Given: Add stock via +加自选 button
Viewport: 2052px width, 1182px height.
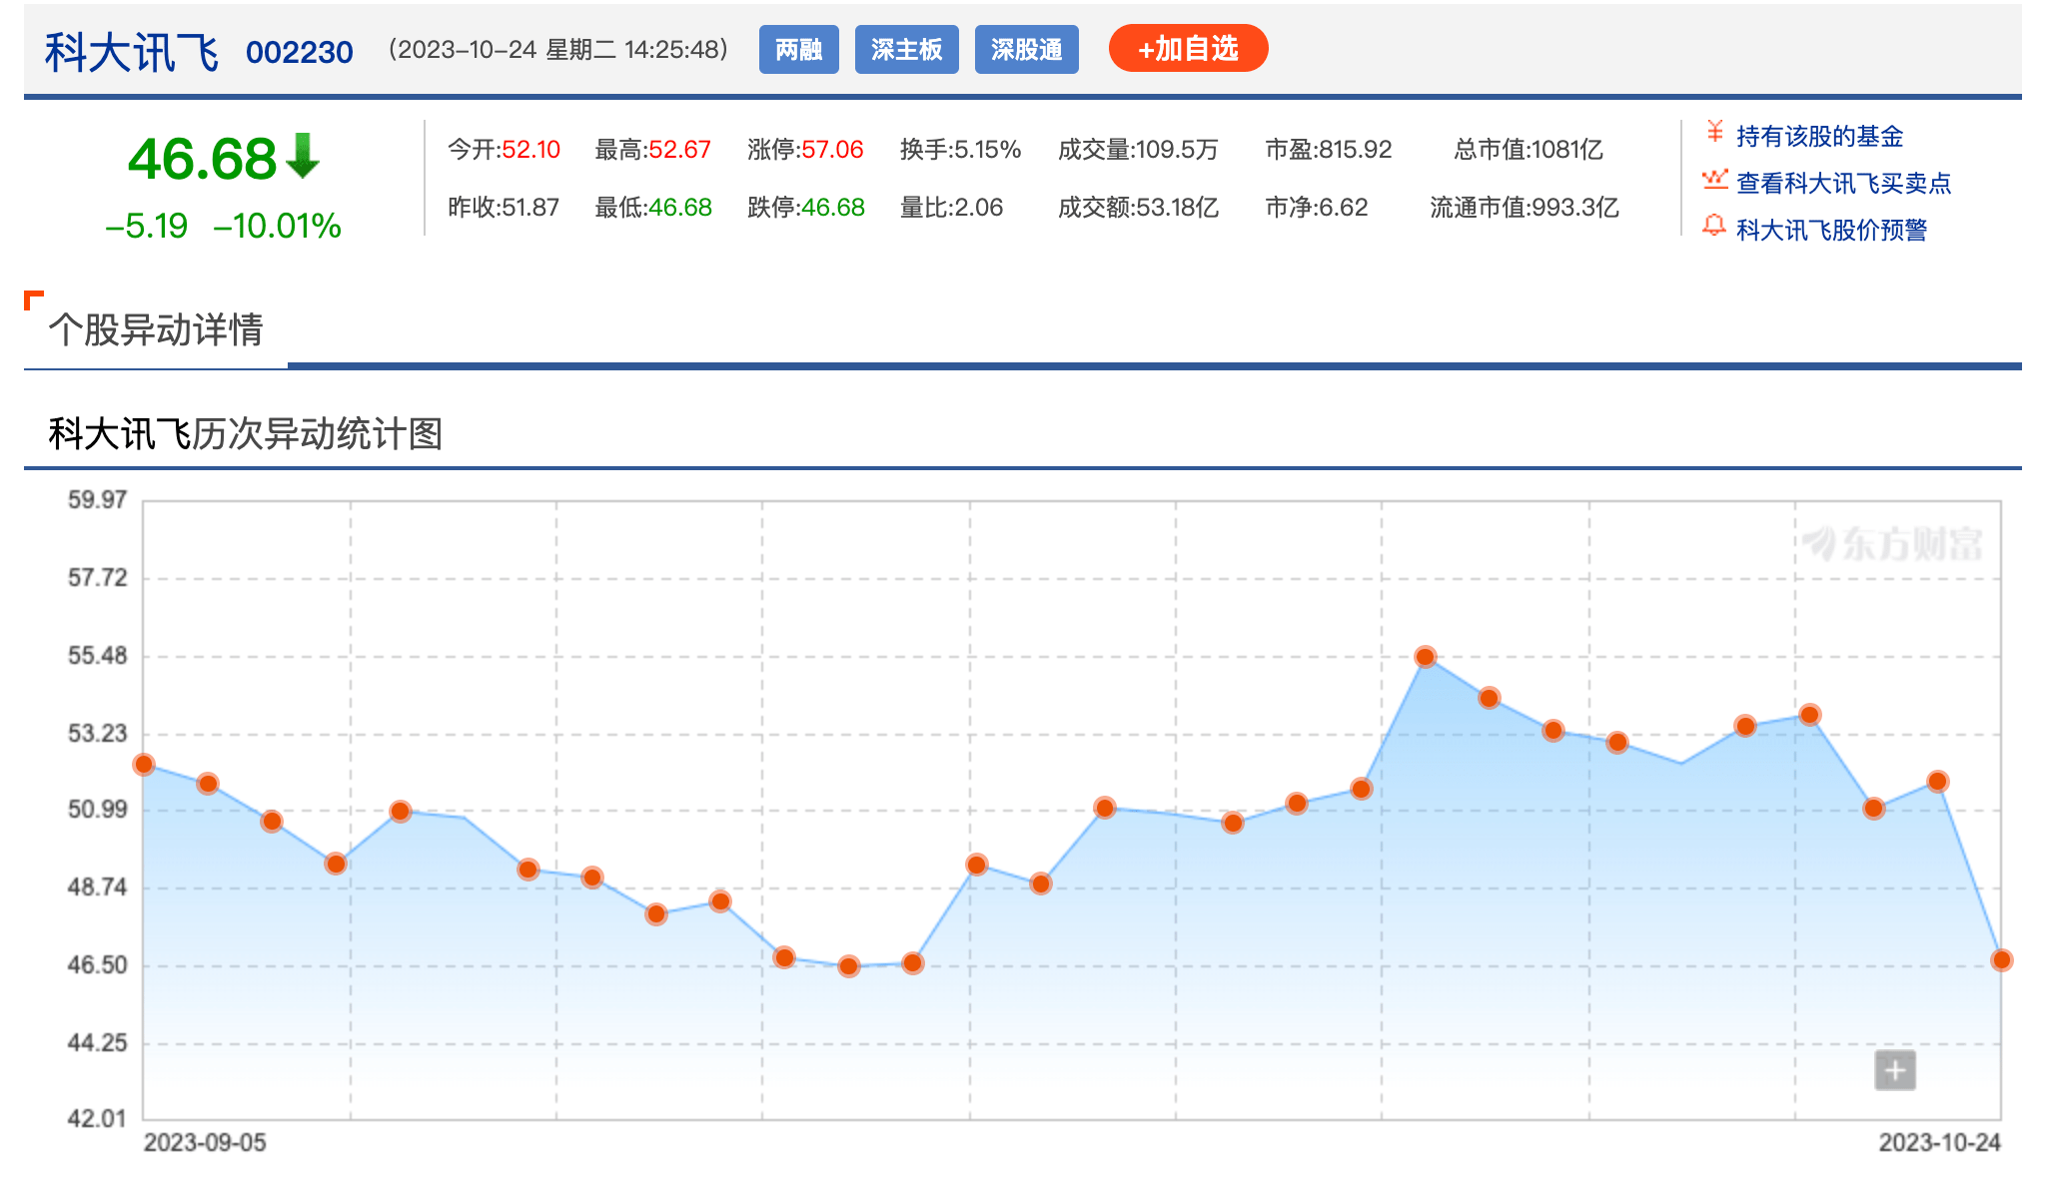Looking at the screenshot, I should coord(1188,49).
